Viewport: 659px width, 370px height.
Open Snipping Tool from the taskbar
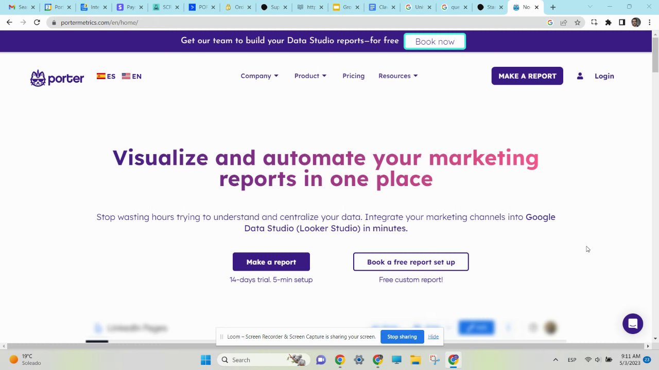pos(435,360)
